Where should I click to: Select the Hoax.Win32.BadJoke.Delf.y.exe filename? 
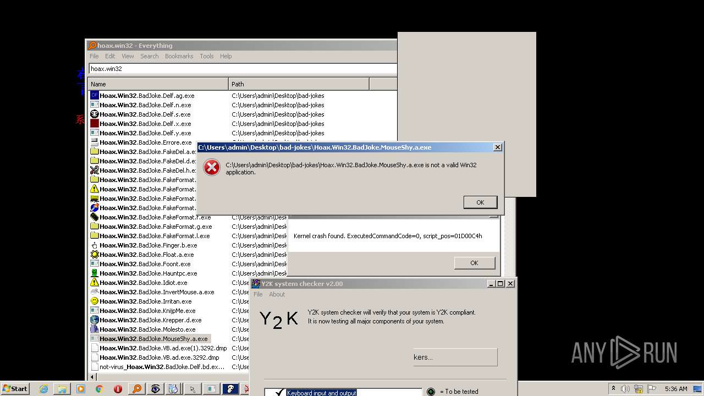(x=145, y=133)
